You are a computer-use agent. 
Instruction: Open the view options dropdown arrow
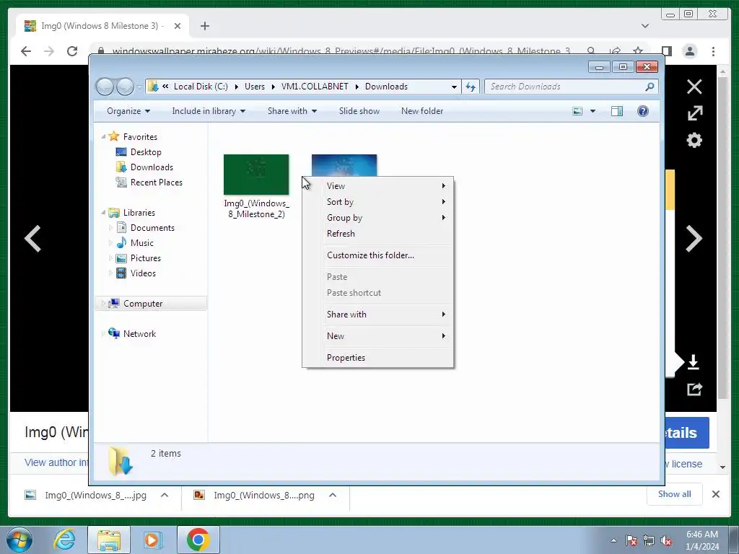(x=593, y=111)
